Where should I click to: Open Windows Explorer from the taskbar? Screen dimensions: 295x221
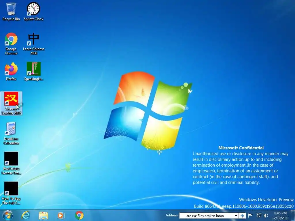coord(44,215)
